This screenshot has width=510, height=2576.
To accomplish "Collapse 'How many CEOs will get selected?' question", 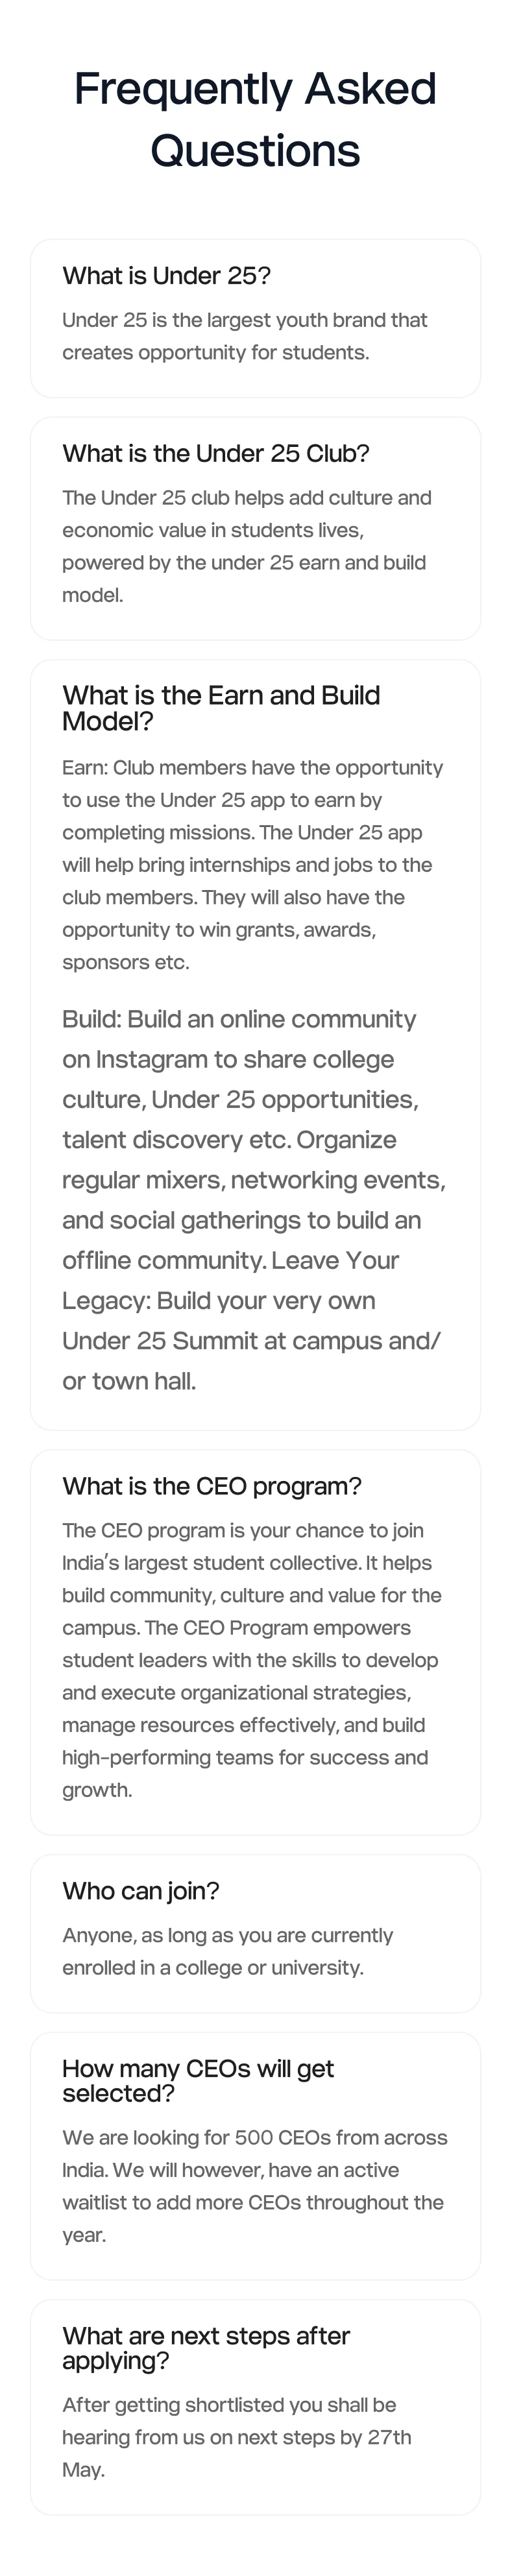I will (198, 2080).
